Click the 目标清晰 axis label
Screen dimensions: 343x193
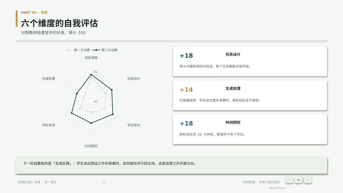point(91,58)
